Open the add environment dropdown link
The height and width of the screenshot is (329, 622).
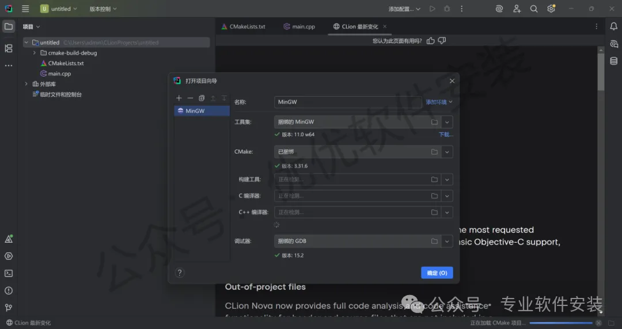click(439, 102)
